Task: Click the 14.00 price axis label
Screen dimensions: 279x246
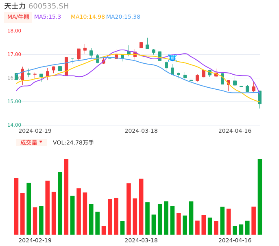Action: (14, 125)
